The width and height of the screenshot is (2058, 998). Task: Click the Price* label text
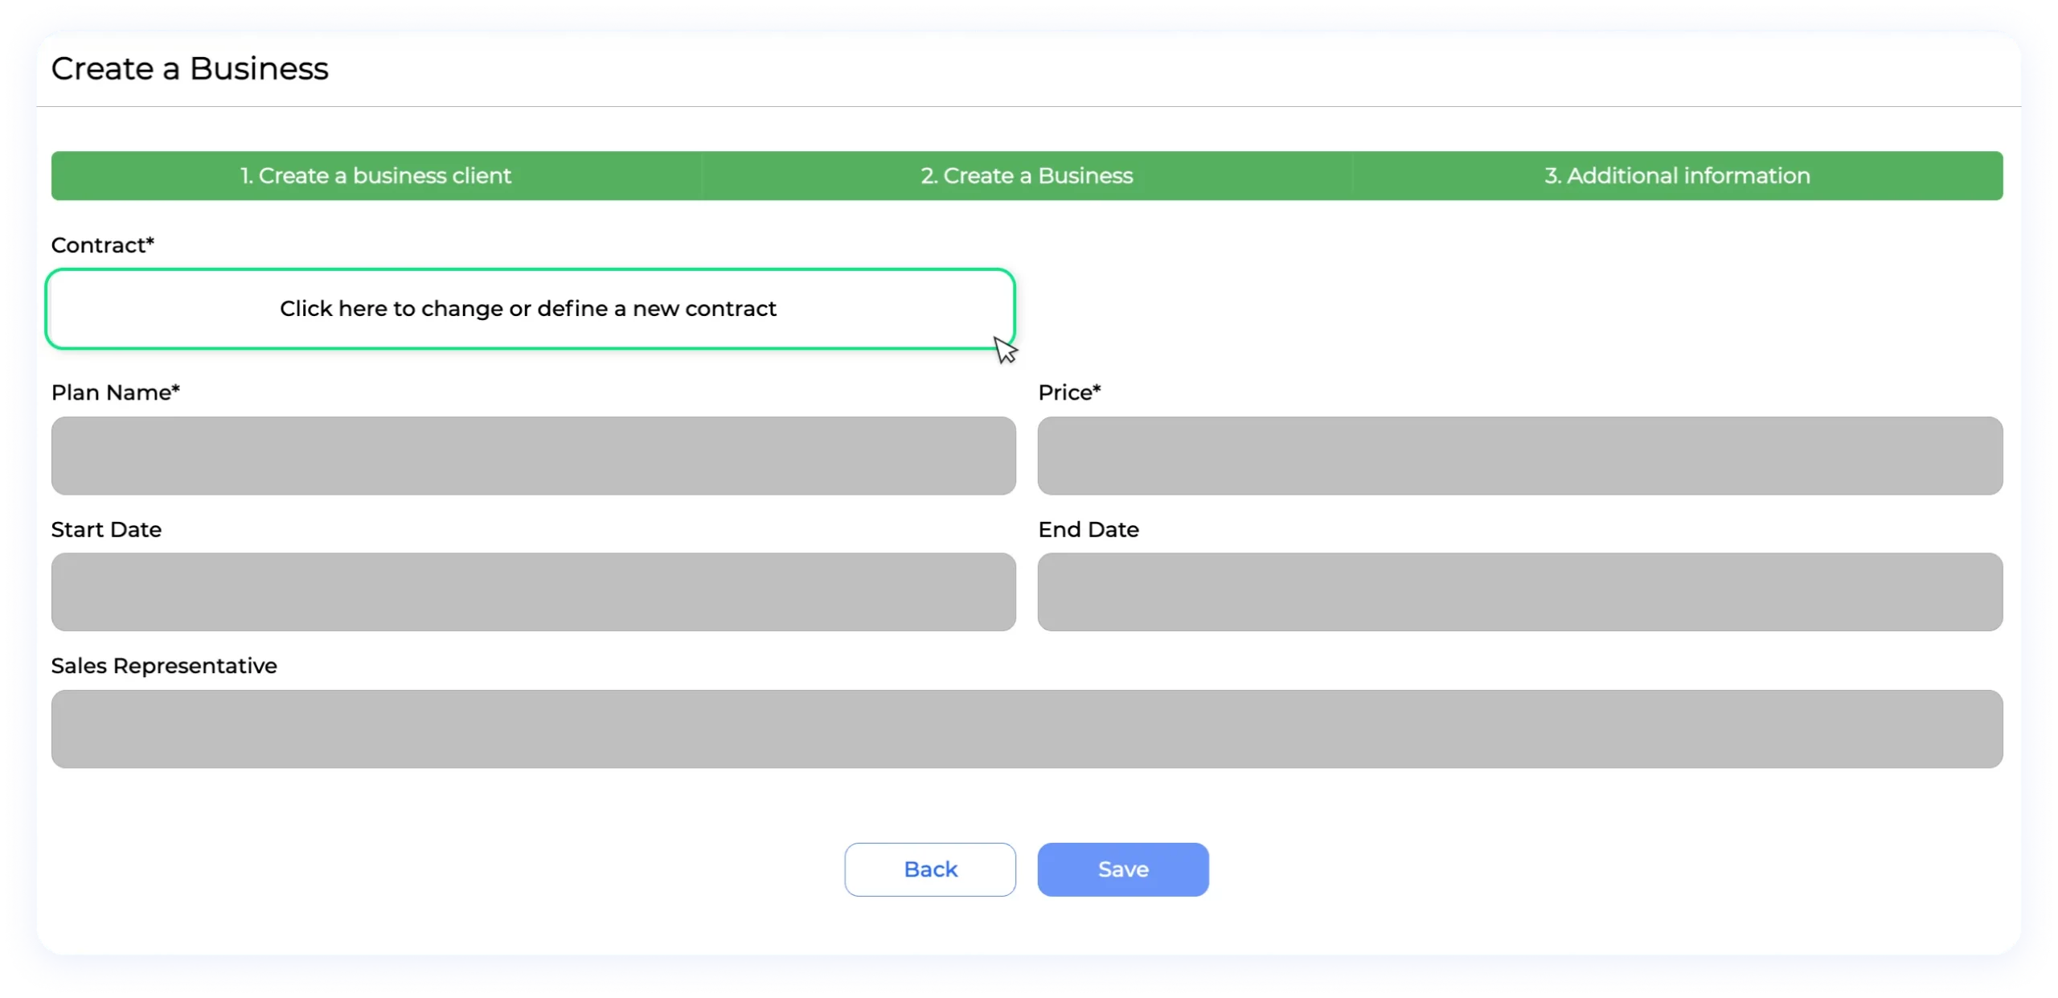pyautogui.click(x=1068, y=392)
